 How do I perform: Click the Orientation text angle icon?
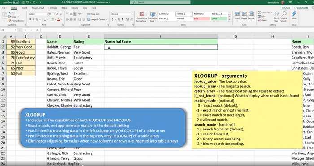point(80,14)
